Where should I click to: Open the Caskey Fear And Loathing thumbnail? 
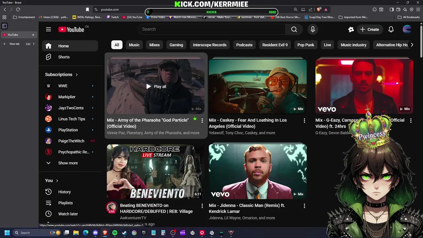(x=257, y=86)
